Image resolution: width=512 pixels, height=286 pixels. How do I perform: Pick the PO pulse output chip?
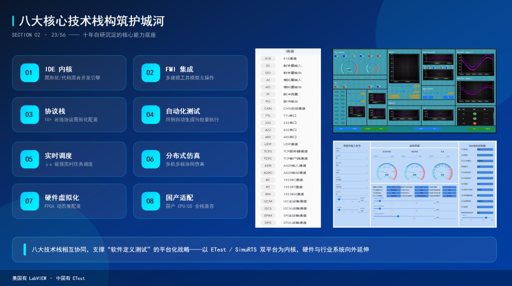click(268, 101)
